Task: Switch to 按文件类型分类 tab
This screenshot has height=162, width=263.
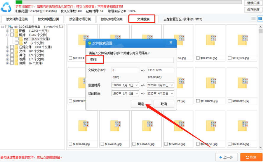Action: [49, 19]
